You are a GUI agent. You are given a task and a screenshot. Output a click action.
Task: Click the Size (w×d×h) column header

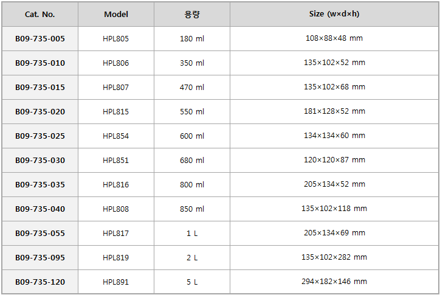(x=334, y=14)
